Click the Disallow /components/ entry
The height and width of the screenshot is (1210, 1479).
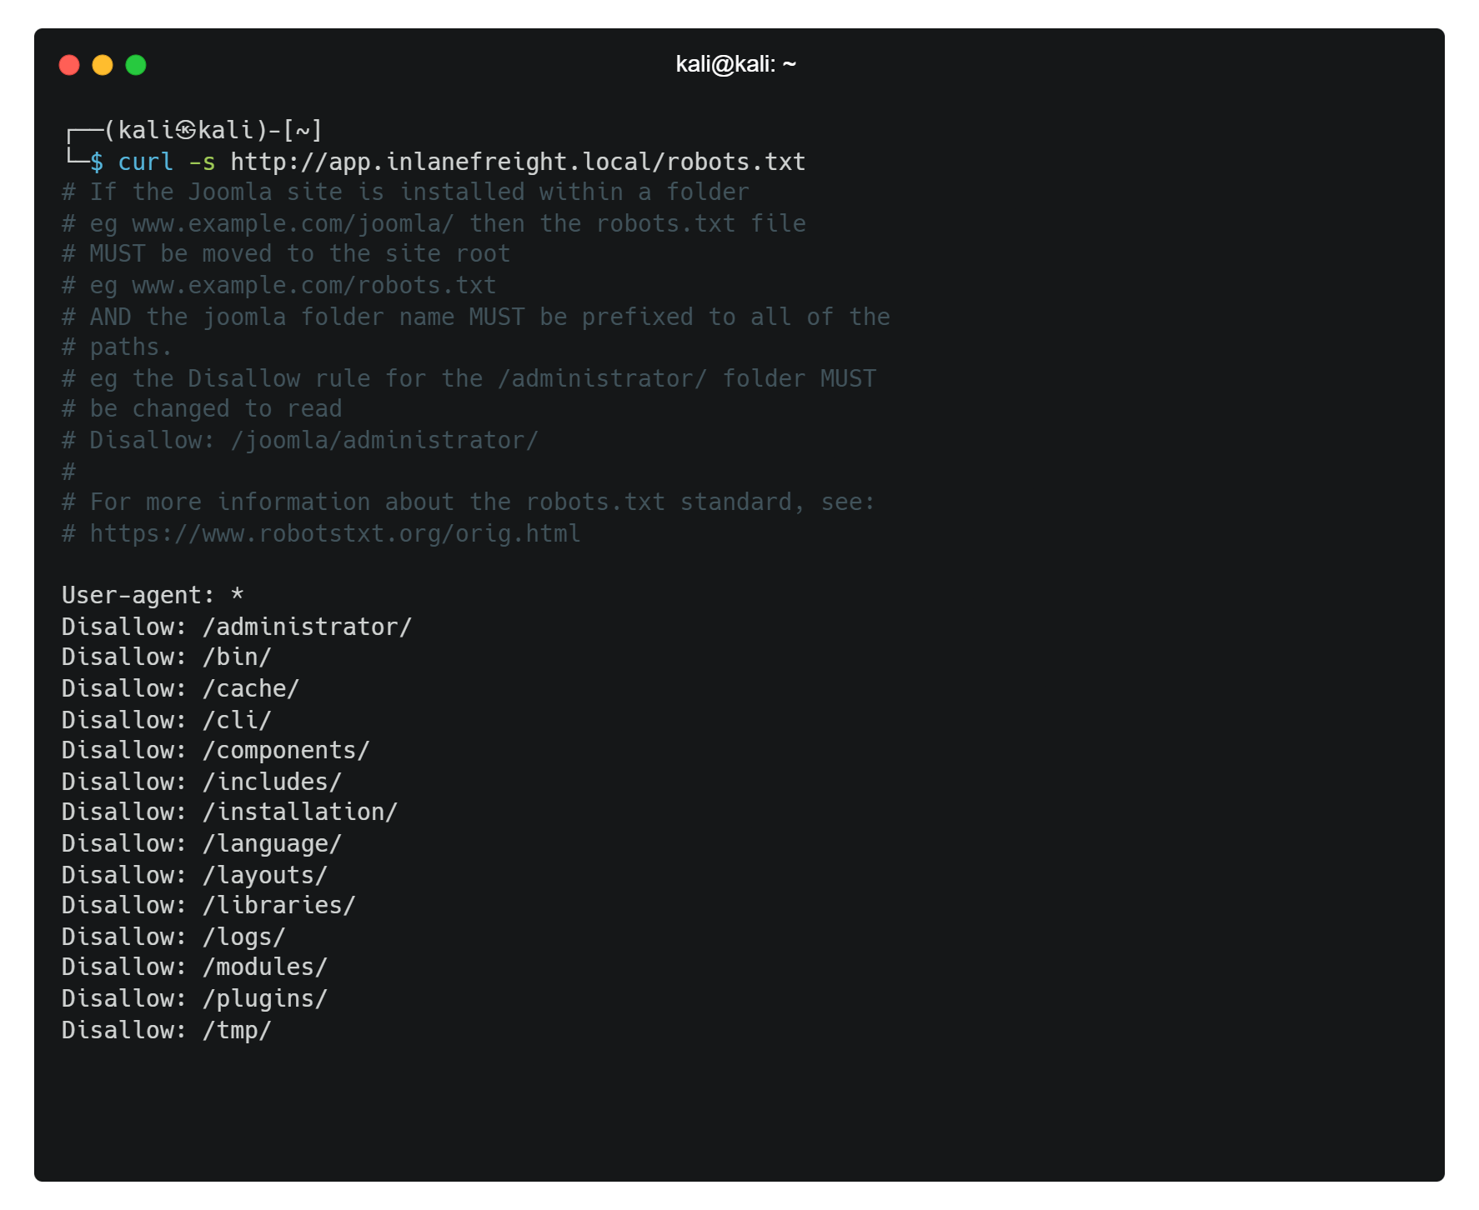[x=215, y=750]
